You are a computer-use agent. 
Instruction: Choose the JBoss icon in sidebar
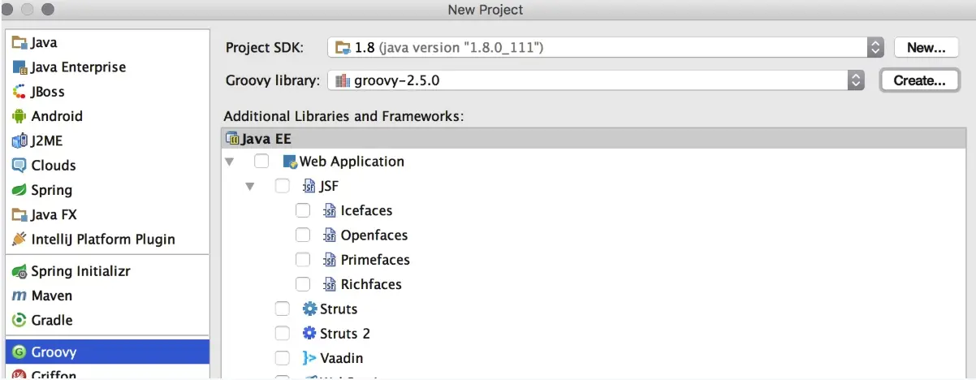(x=19, y=92)
